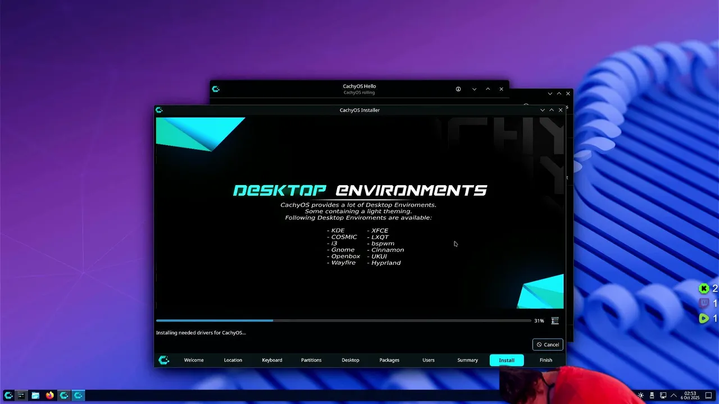Close the CachyOS Hello window
Image resolution: width=719 pixels, height=404 pixels.
point(502,89)
